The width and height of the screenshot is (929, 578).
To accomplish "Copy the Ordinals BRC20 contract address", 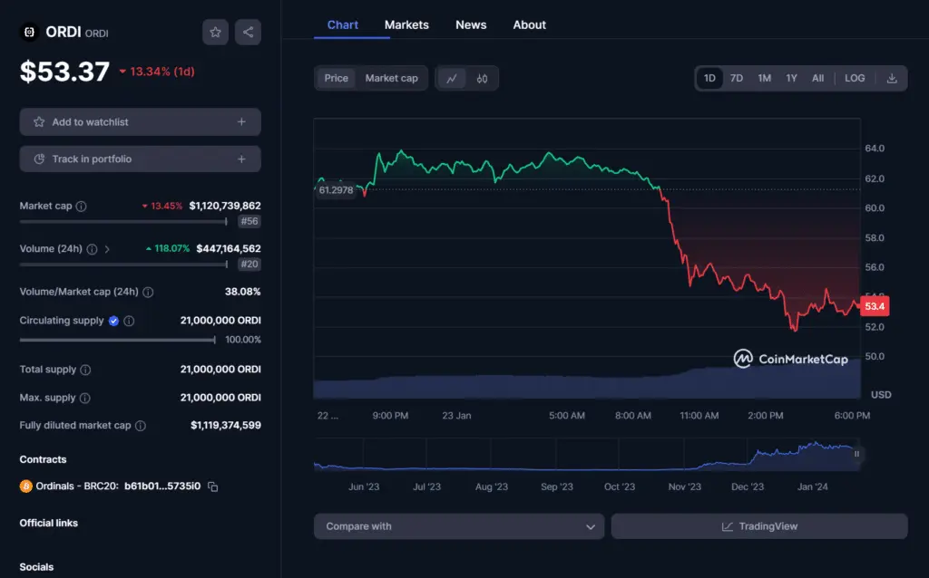I will click(211, 486).
